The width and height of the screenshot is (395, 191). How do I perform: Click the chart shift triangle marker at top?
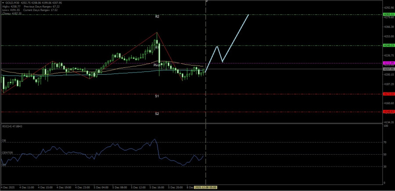(x=206, y=2)
